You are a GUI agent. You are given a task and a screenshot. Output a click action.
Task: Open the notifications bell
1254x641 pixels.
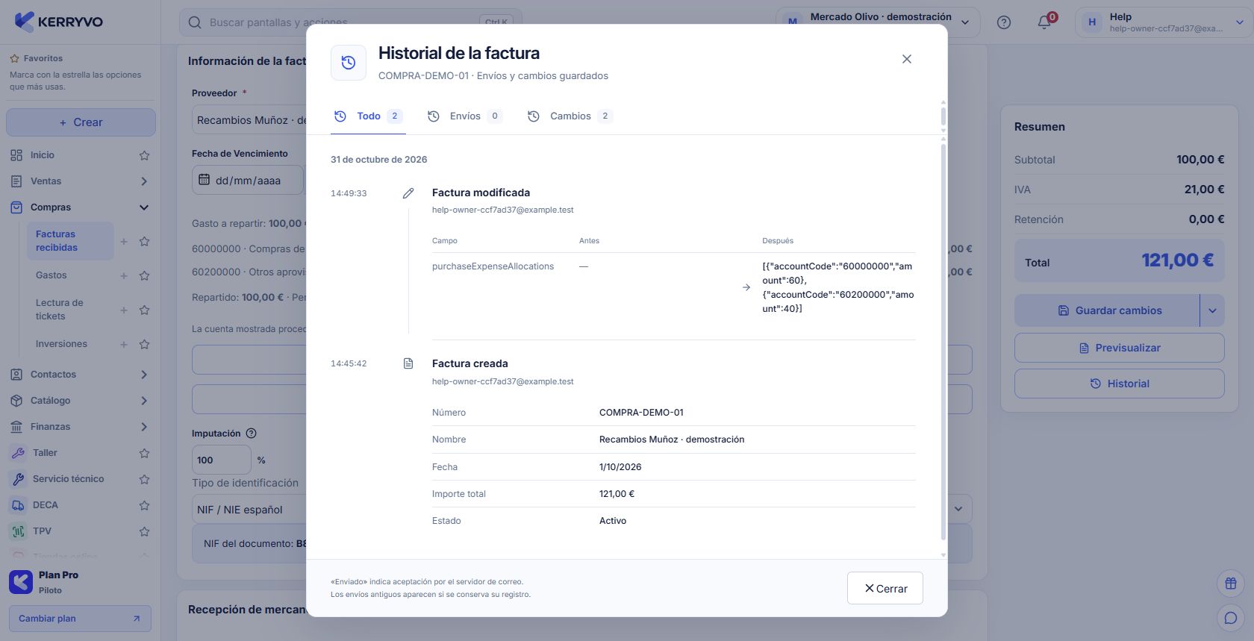point(1044,22)
